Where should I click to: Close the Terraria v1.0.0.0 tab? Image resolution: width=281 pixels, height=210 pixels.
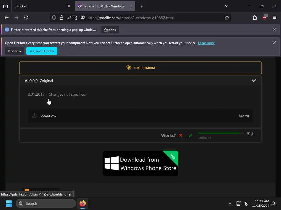click(x=131, y=6)
